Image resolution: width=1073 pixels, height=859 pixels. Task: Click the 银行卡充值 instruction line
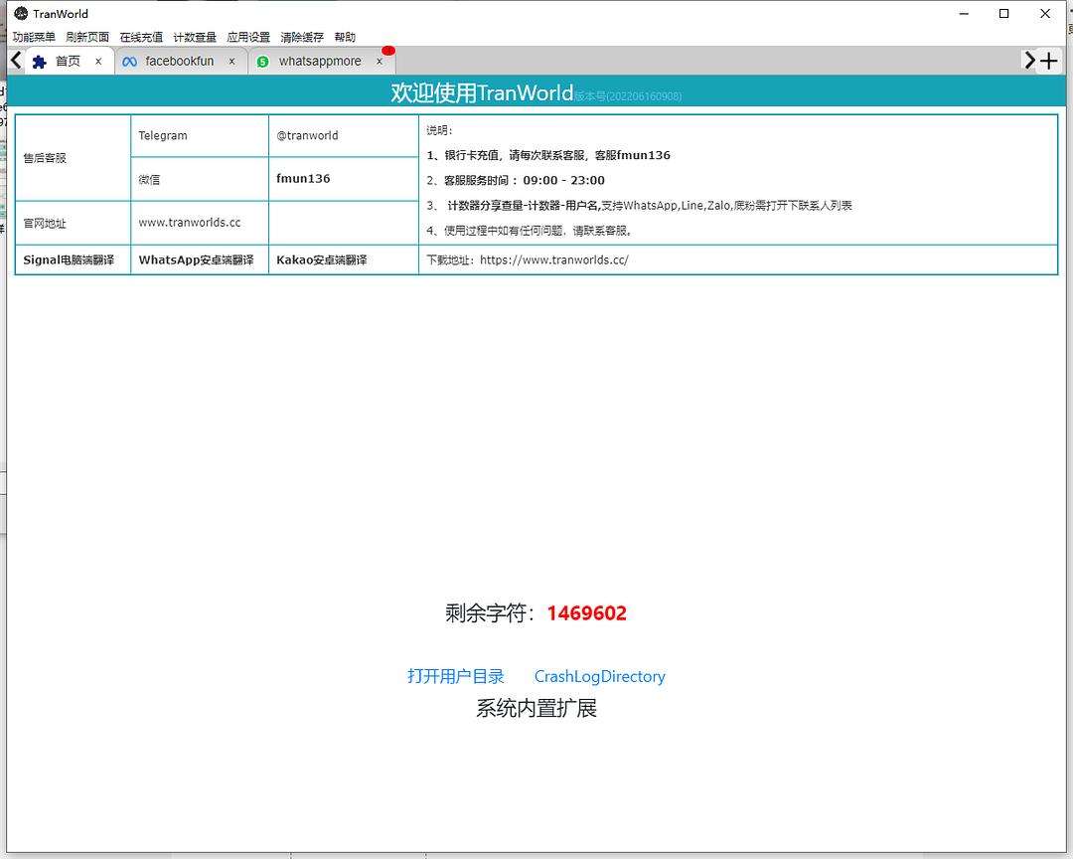pyautogui.click(x=548, y=155)
